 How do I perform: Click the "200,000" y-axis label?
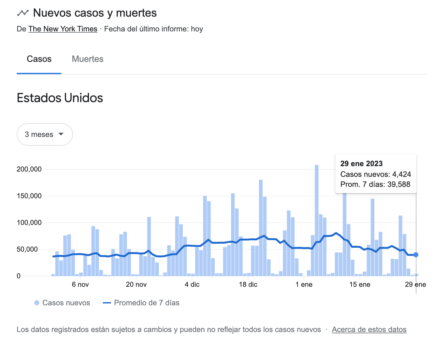tap(29, 169)
